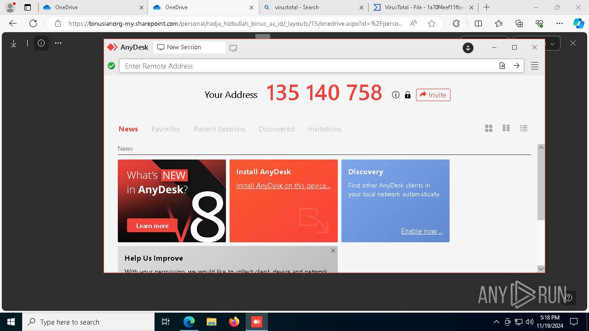Open the volume control in tray
The height and width of the screenshot is (331, 589).
[x=529, y=322]
